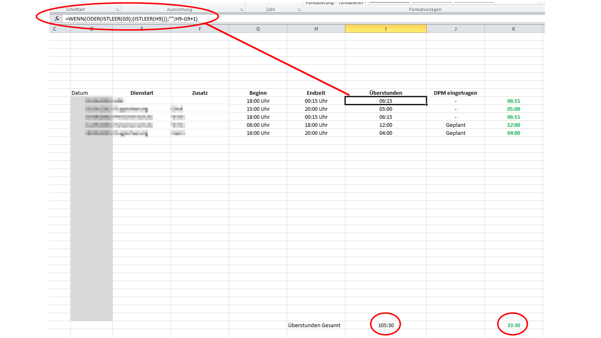The height and width of the screenshot is (338, 601).
Task: Select the first Geplant cell
Action: [x=455, y=125]
